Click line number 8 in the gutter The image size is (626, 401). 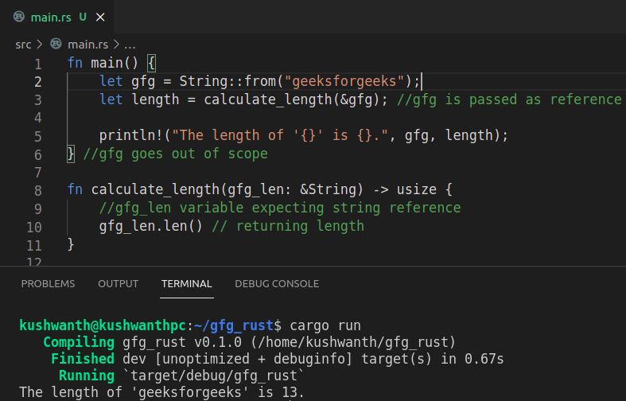point(37,190)
